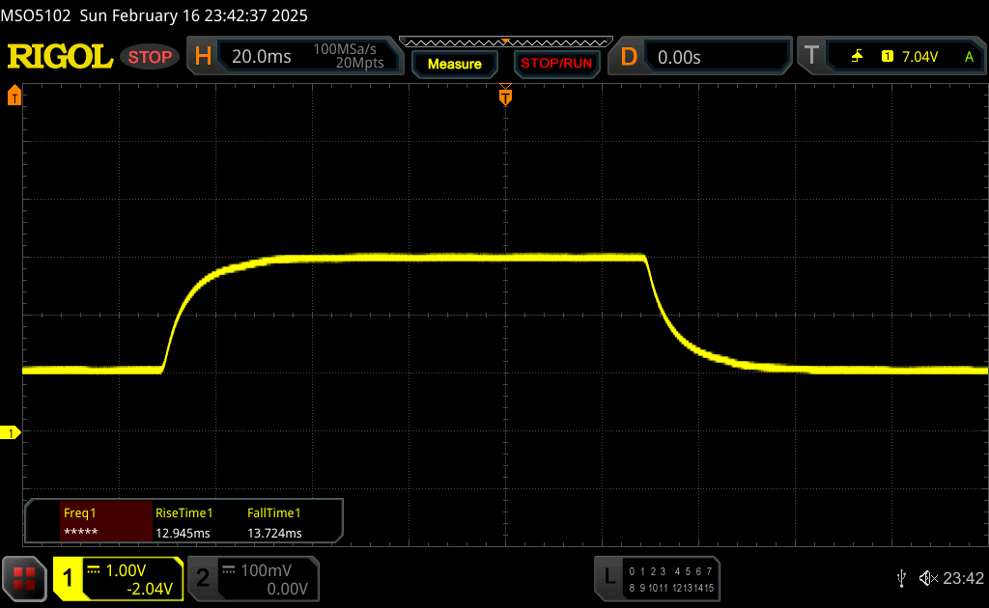Open the trigger T settings panel

[x=889, y=57]
